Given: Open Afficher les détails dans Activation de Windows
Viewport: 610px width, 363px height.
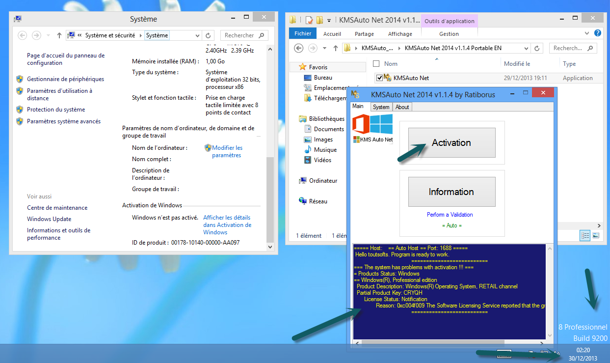Looking at the screenshot, I should pyautogui.click(x=227, y=225).
